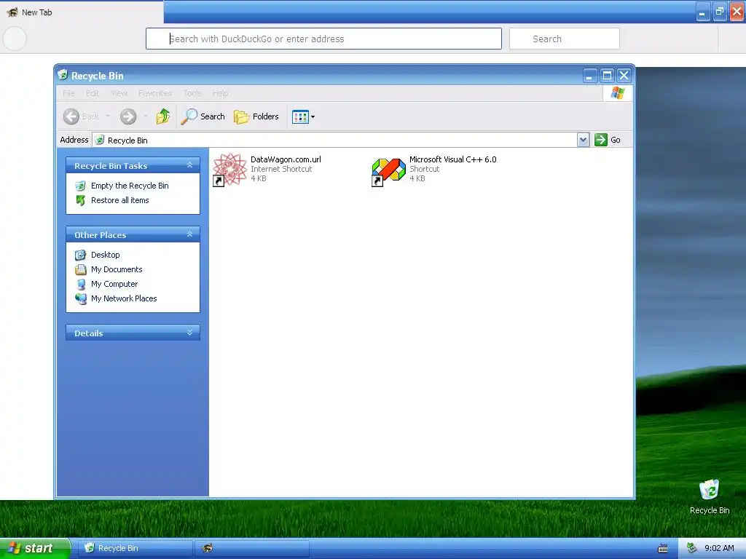The height and width of the screenshot is (559, 746).
Task: Click the My Computer icon in sidebar
Action: coord(80,285)
